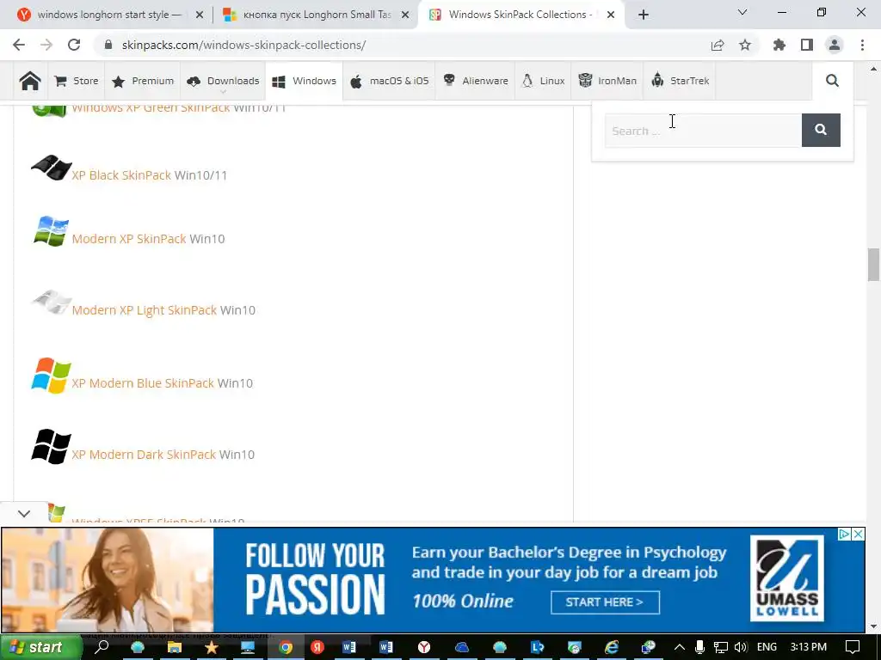The width and height of the screenshot is (881, 660).
Task: Open the first Word icon in taskbar
Action: coord(349,647)
